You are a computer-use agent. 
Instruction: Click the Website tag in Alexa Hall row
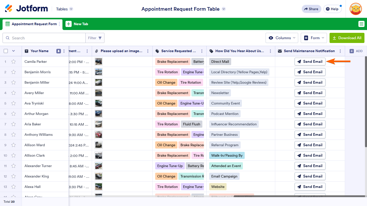click(x=218, y=187)
